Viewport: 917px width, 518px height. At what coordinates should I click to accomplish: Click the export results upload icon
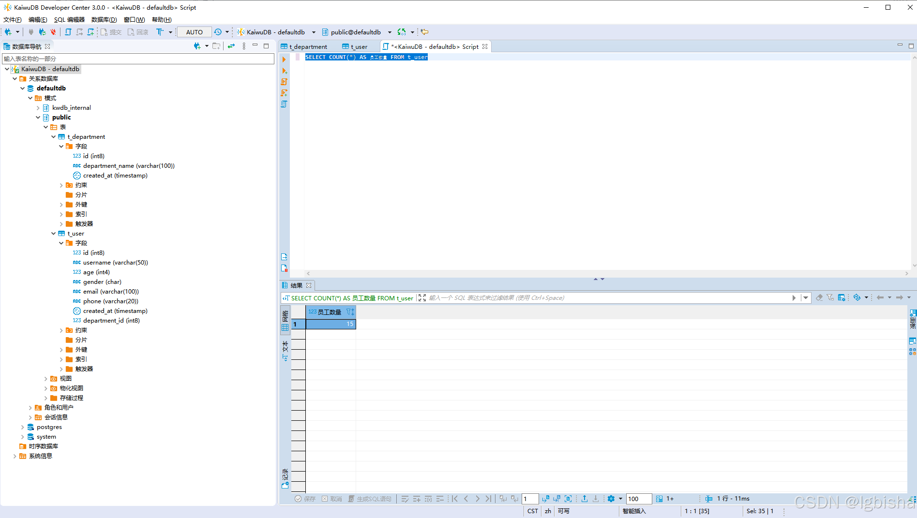(x=585, y=499)
